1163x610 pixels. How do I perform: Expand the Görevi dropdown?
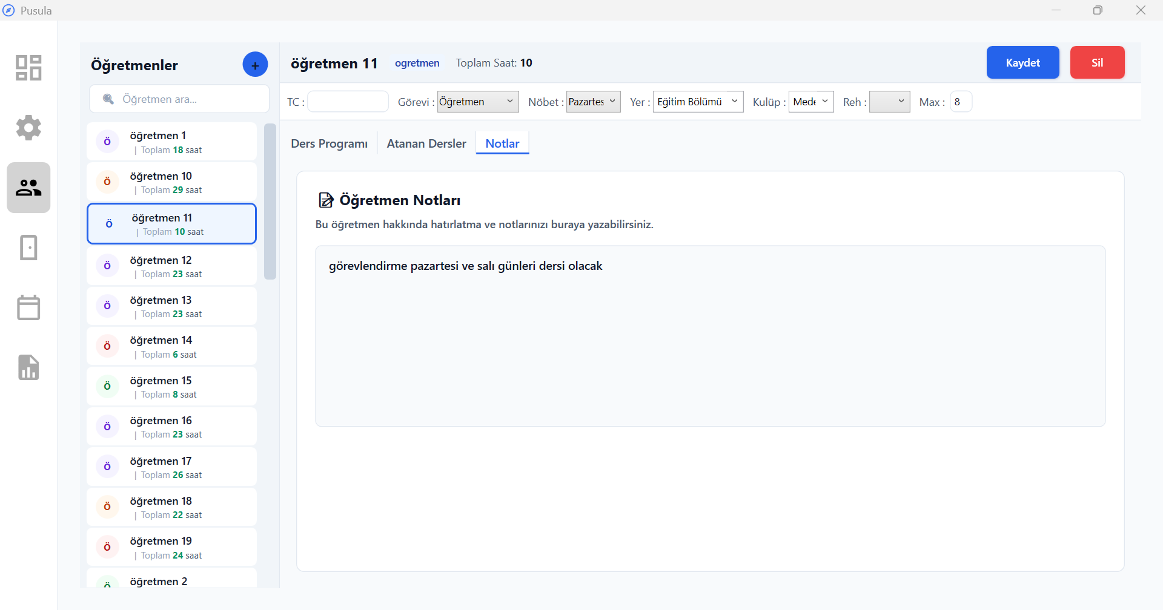tap(477, 102)
